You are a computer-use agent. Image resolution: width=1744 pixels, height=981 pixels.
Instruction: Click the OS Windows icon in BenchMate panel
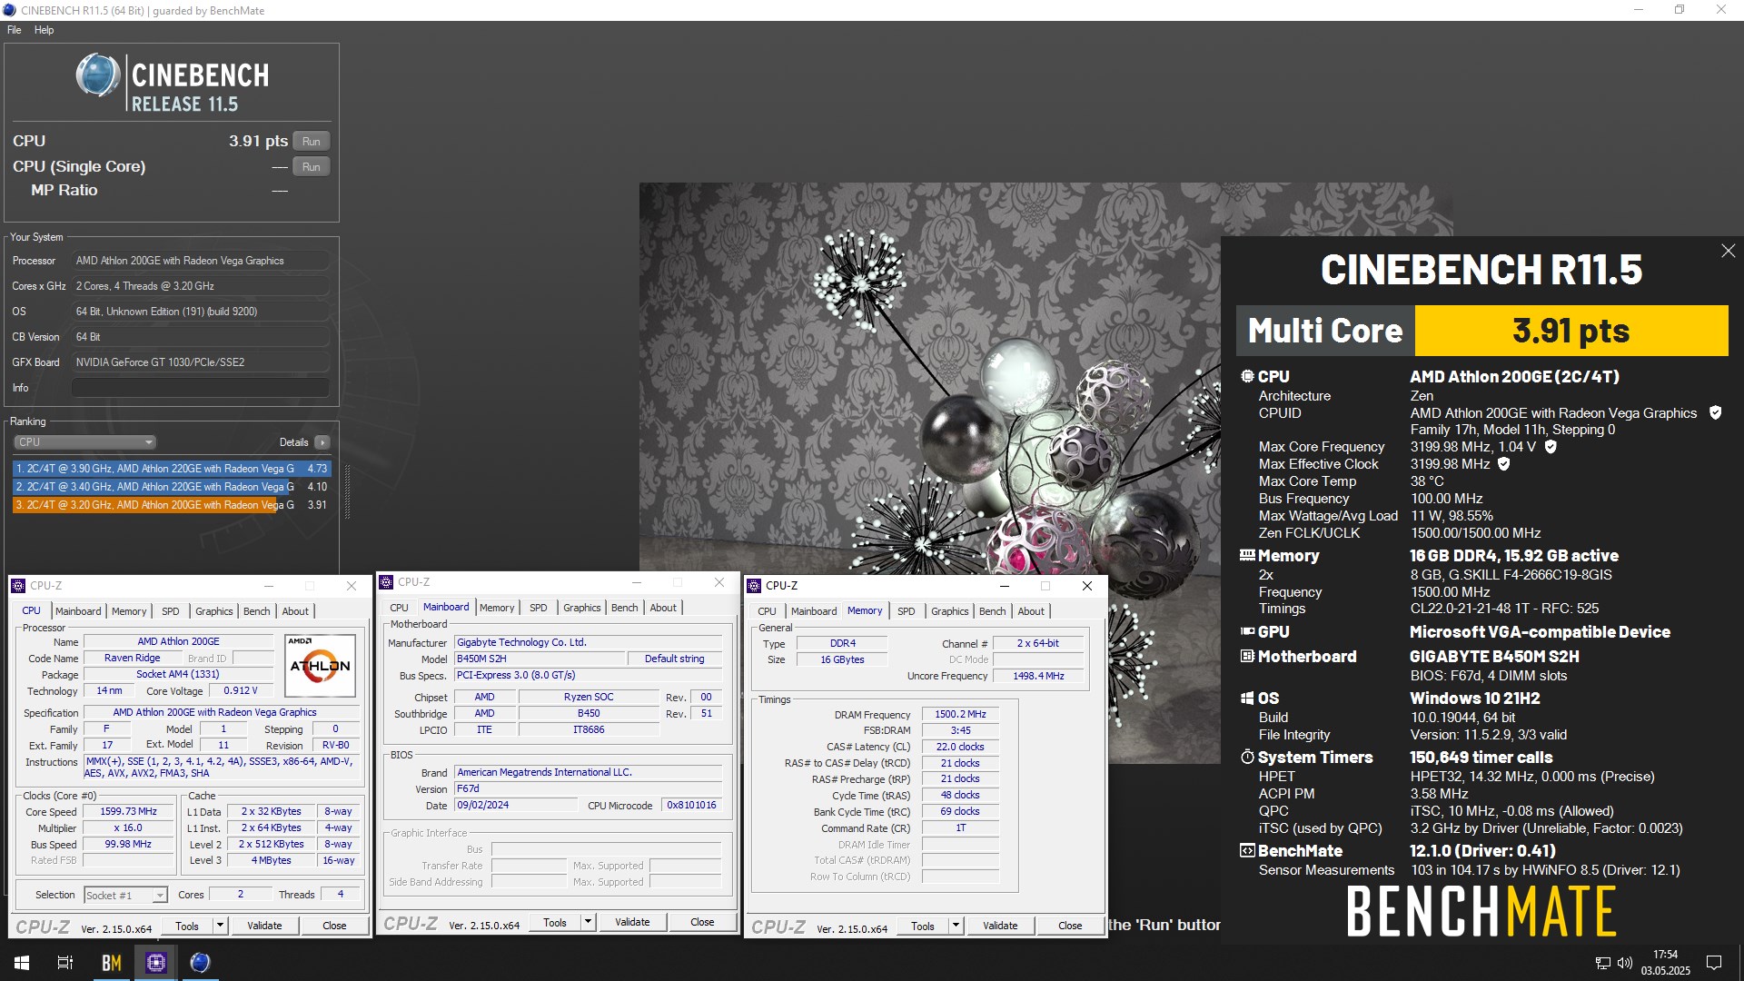coord(1247,698)
